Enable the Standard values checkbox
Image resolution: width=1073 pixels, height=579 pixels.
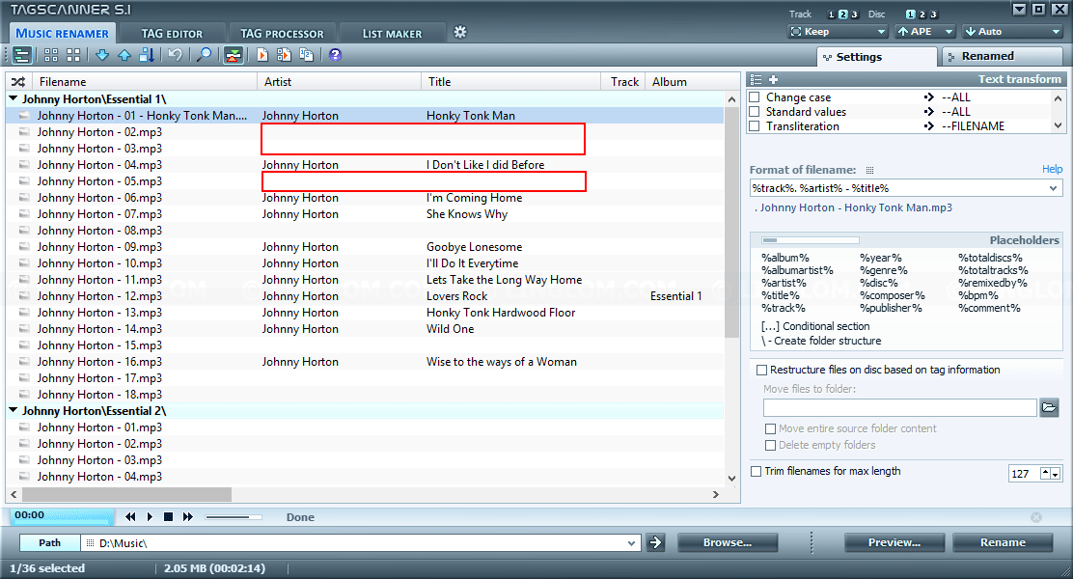coord(755,112)
